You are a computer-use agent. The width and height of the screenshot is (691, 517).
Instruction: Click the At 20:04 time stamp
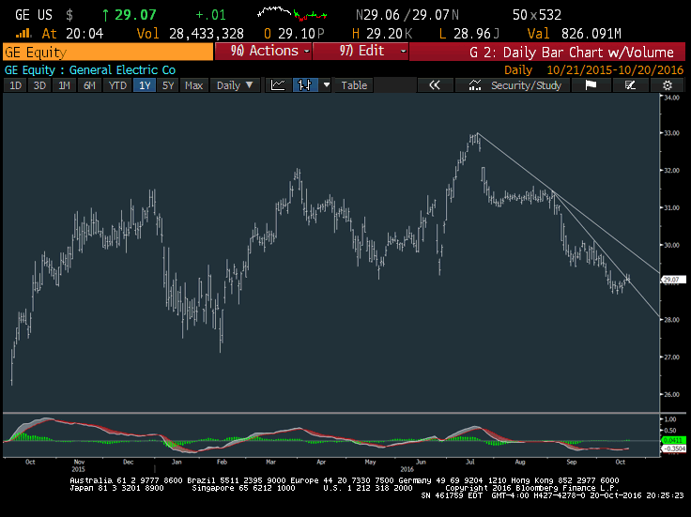[x=72, y=34]
